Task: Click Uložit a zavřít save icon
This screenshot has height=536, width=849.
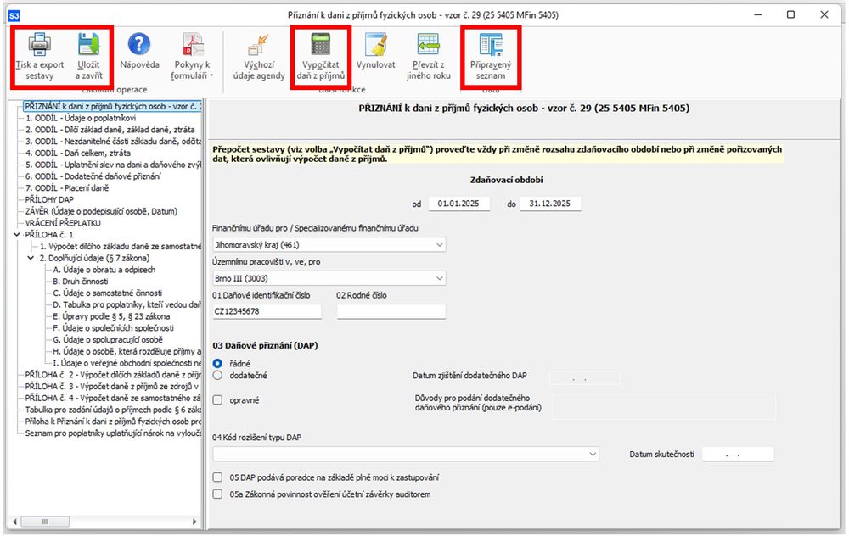Action: coord(88,45)
